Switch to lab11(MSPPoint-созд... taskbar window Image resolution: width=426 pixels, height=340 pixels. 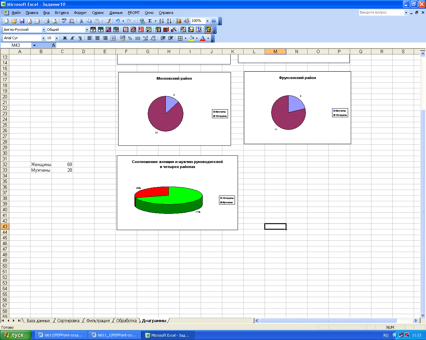tap(61, 335)
